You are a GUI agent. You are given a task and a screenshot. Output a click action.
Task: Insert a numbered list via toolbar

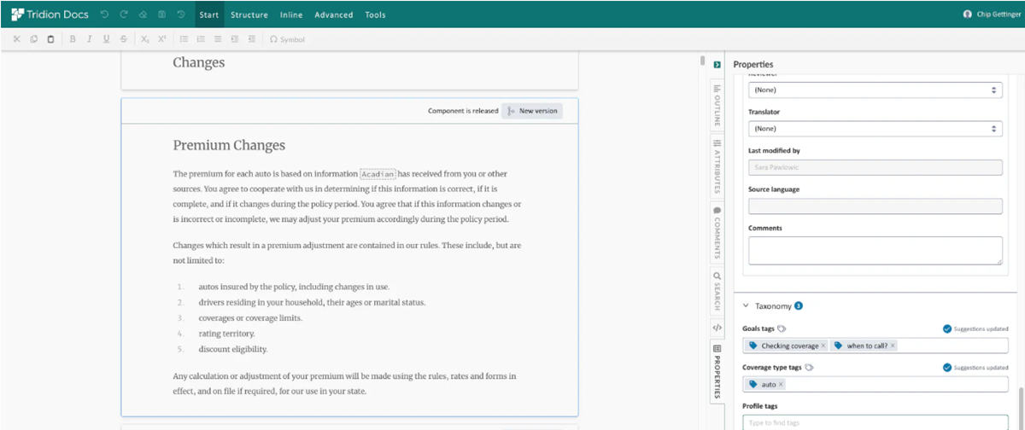point(201,39)
